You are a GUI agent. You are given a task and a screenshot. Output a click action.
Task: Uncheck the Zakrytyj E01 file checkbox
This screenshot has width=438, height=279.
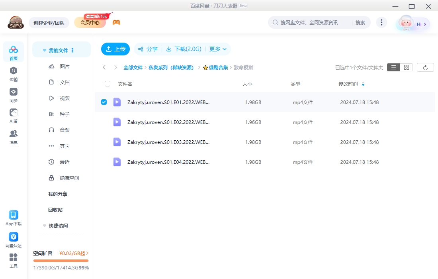point(104,102)
